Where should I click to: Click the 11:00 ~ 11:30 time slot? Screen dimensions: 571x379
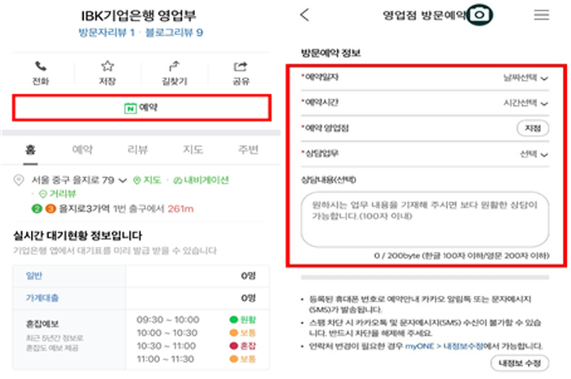pos(166,359)
